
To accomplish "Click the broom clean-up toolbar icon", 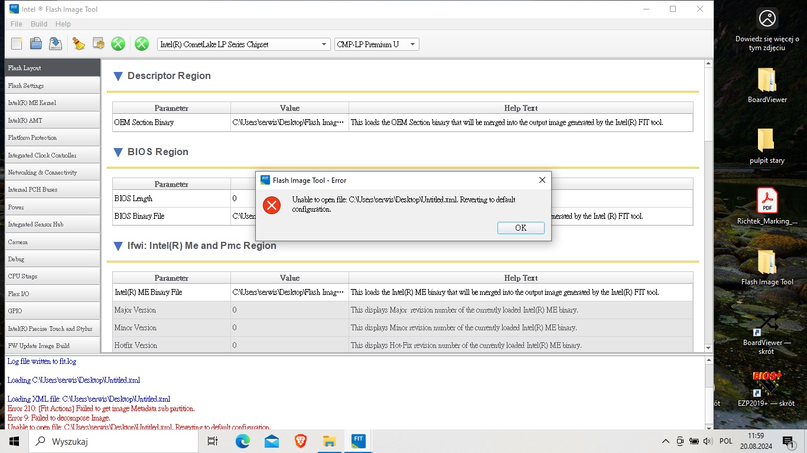I will tap(79, 44).
